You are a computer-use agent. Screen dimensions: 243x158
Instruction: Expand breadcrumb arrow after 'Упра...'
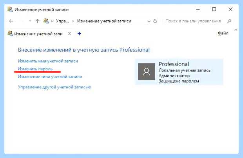point(73,21)
